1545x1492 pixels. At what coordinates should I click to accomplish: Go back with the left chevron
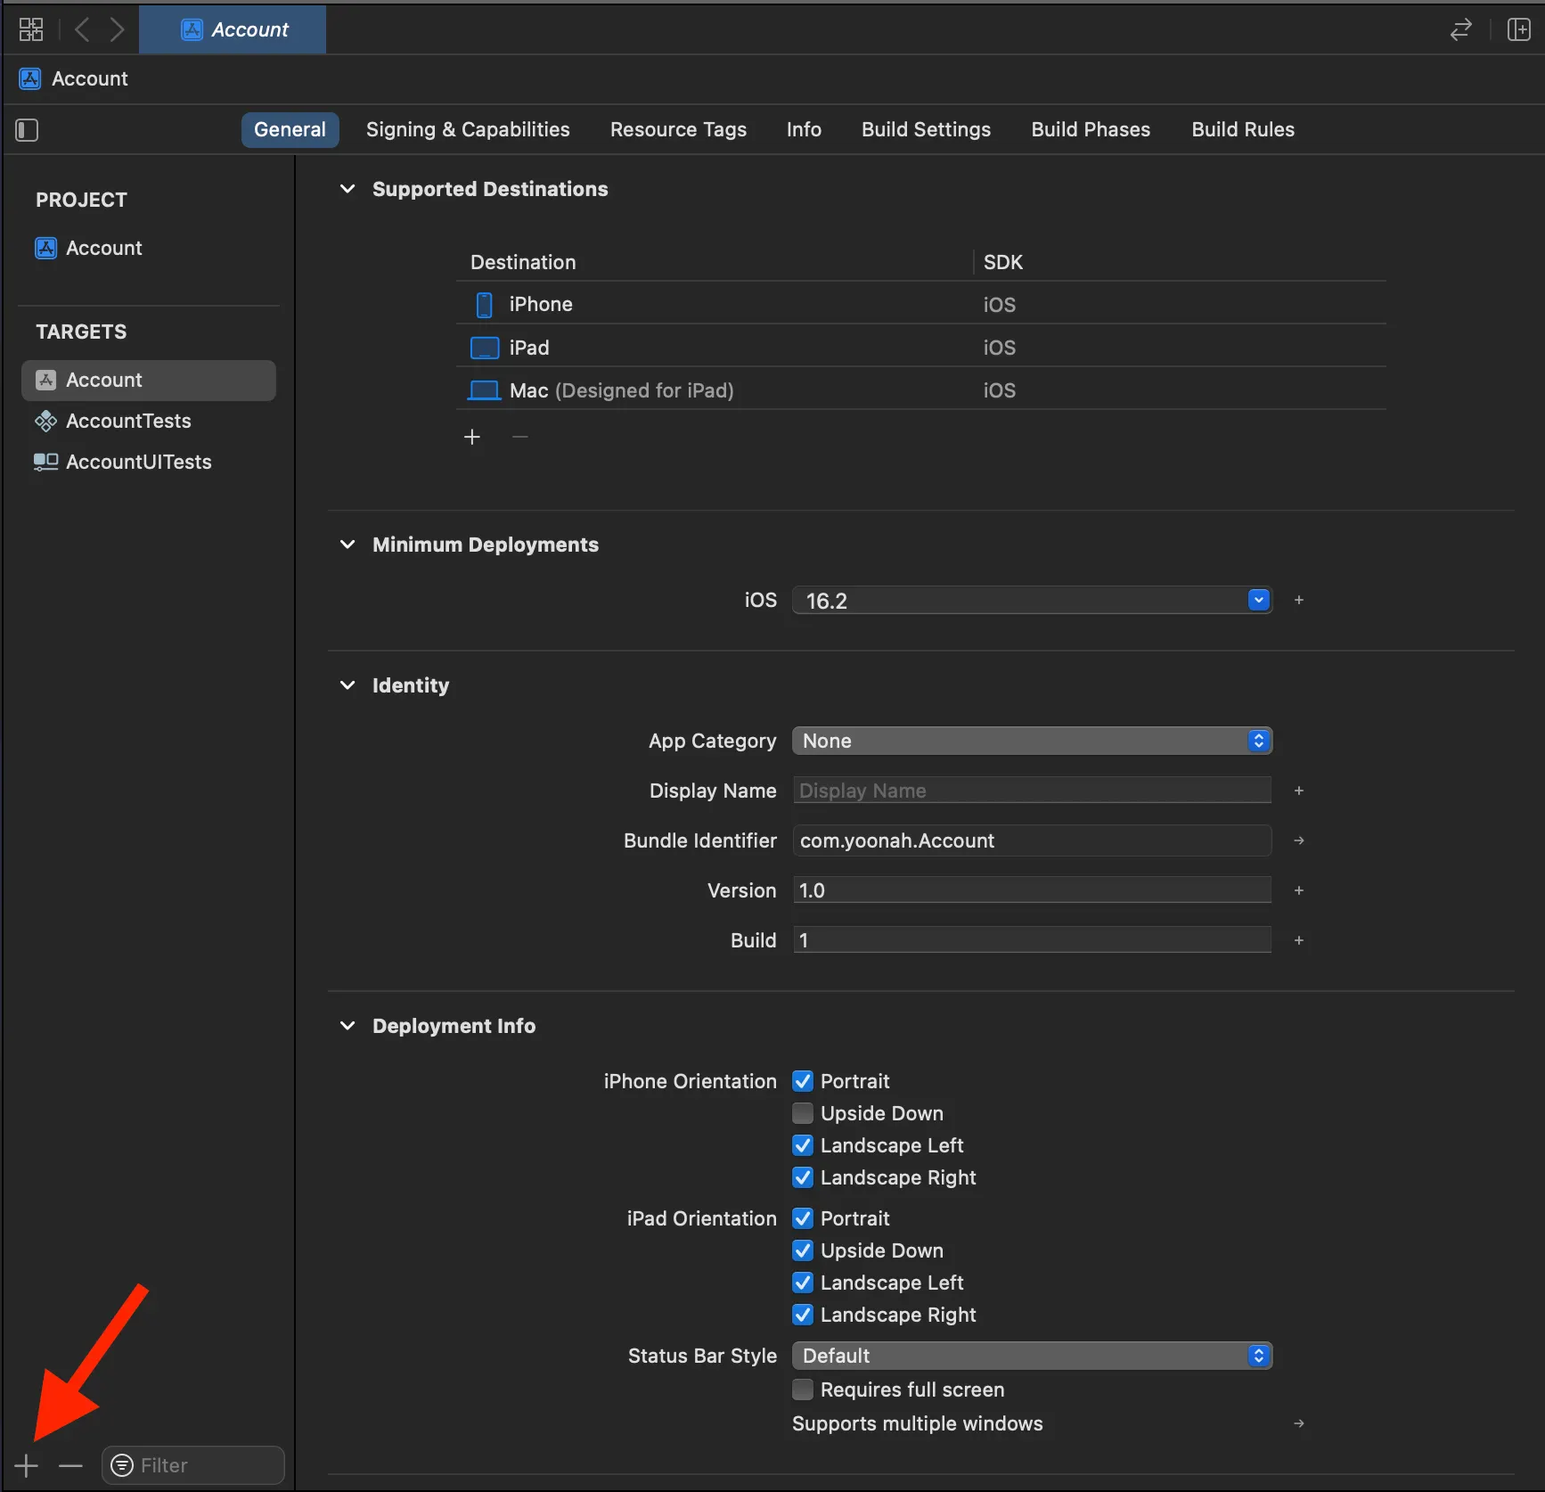click(82, 29)
